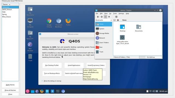Select System bookmark in Dolphin sidebar
The width and height of the screenshot is (175, 98).
(104, 29)
